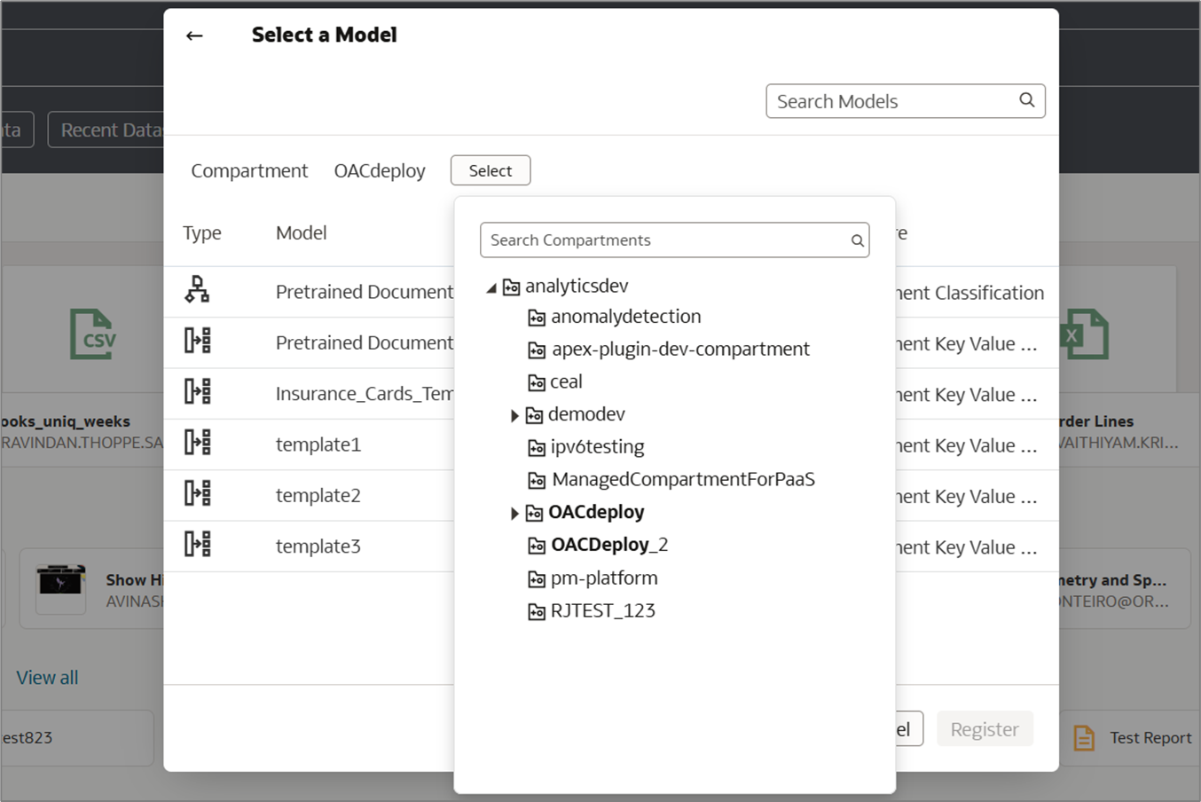Collapse the analyticsdev compartment tree

coord(491,287)
